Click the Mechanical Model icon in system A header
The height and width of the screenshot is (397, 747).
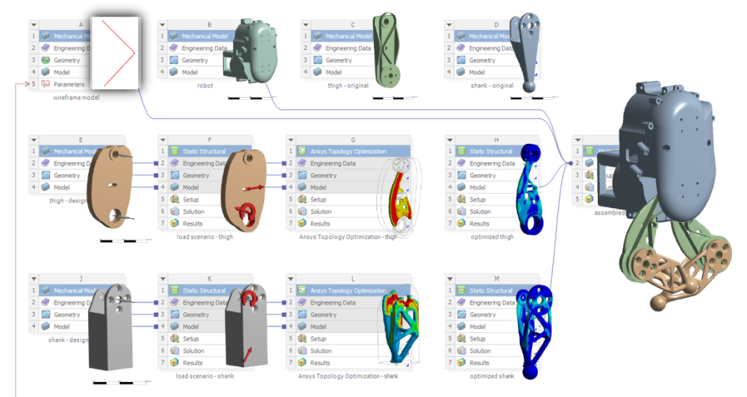point(46,36)
